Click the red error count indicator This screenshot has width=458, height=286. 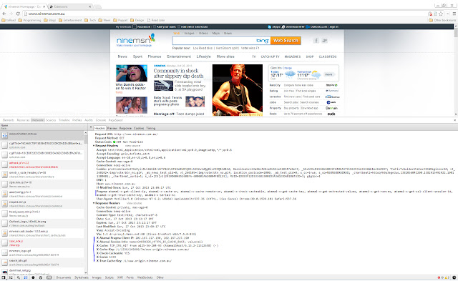click(440, 277)
